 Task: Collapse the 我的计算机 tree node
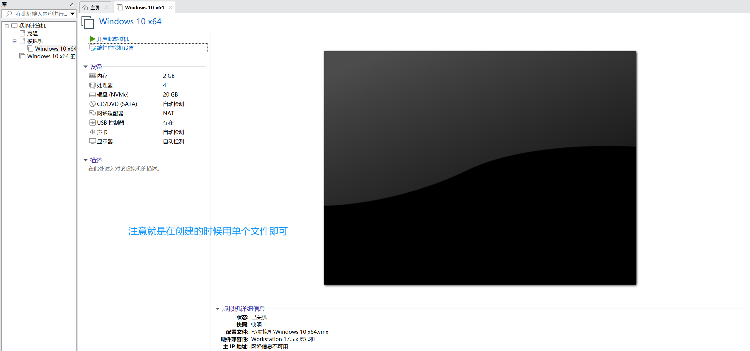pos(6,26)
